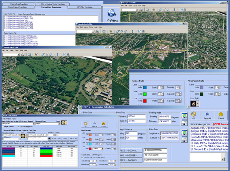This screenshot has height=171, width=230.
Task: Click Cancel button in Vector settings dialog
Action: pyautogui.click(x=103, y=124)
